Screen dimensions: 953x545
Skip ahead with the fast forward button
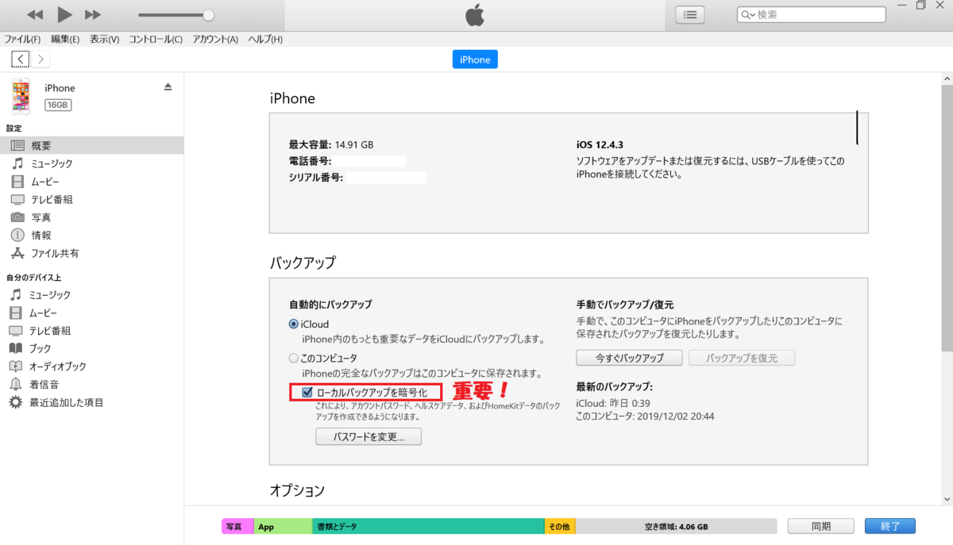(x=93, y=15)
